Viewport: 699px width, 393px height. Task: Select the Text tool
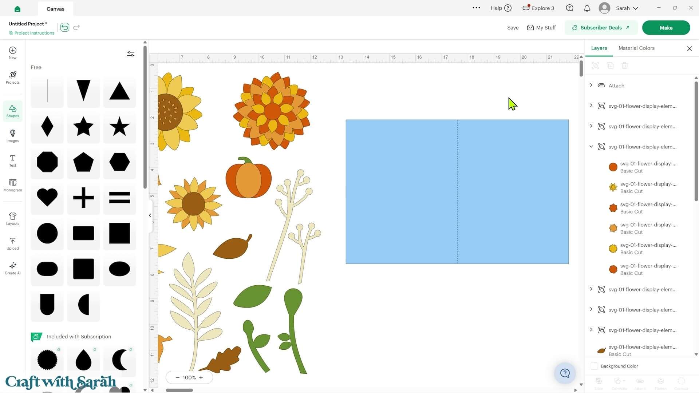12,160
